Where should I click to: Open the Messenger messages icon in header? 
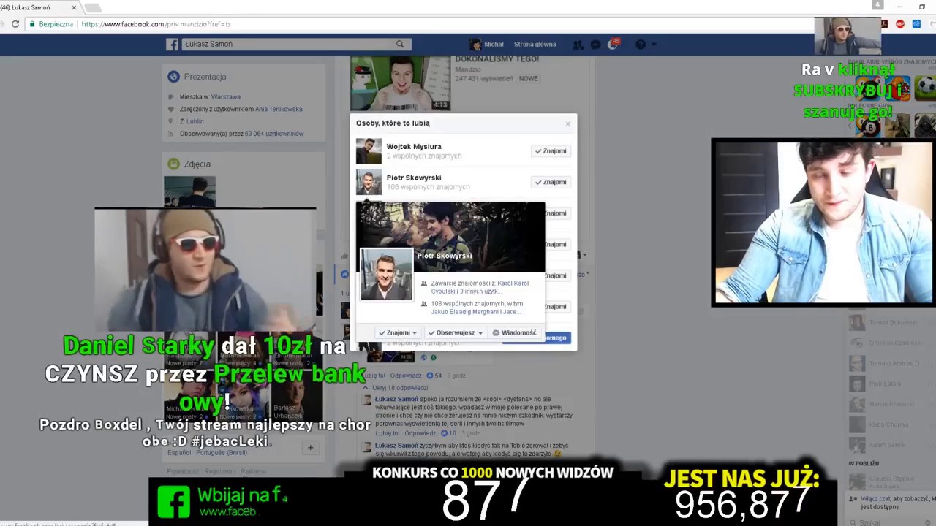pos(595,45)
